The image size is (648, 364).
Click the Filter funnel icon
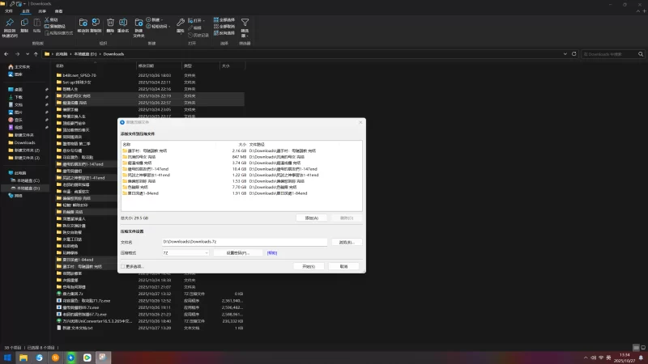(x=245, y=24)
